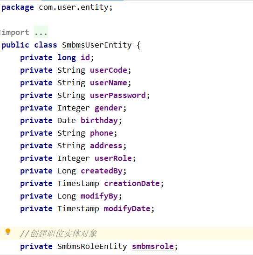The height and width of the screenshot is (255, 253).
Task: Click the modifyDate field name
Action: click(x=127, y=209)
